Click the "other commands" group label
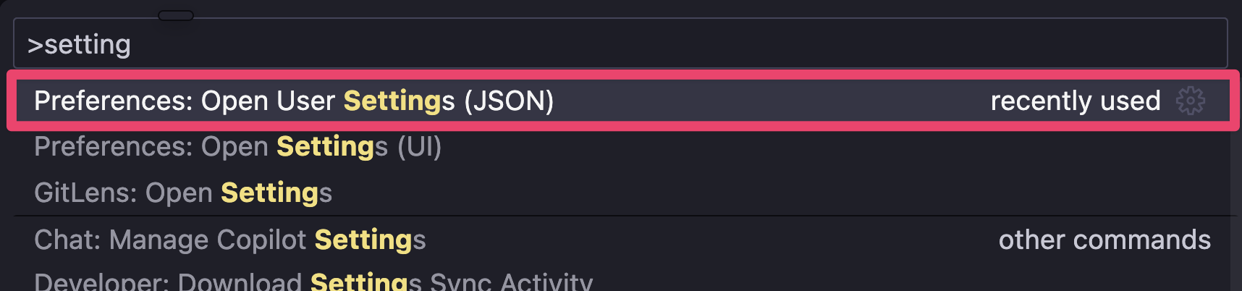 1104,240
